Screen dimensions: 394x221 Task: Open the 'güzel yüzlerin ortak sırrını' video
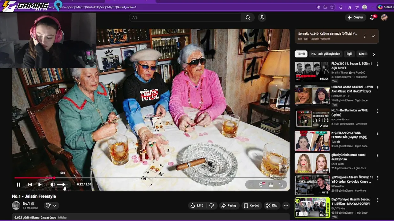pyautogui.click(x=348, y=157)
